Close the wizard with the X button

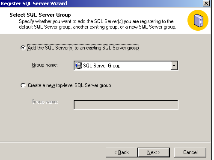pyautogui.click(x=206, y=3)
